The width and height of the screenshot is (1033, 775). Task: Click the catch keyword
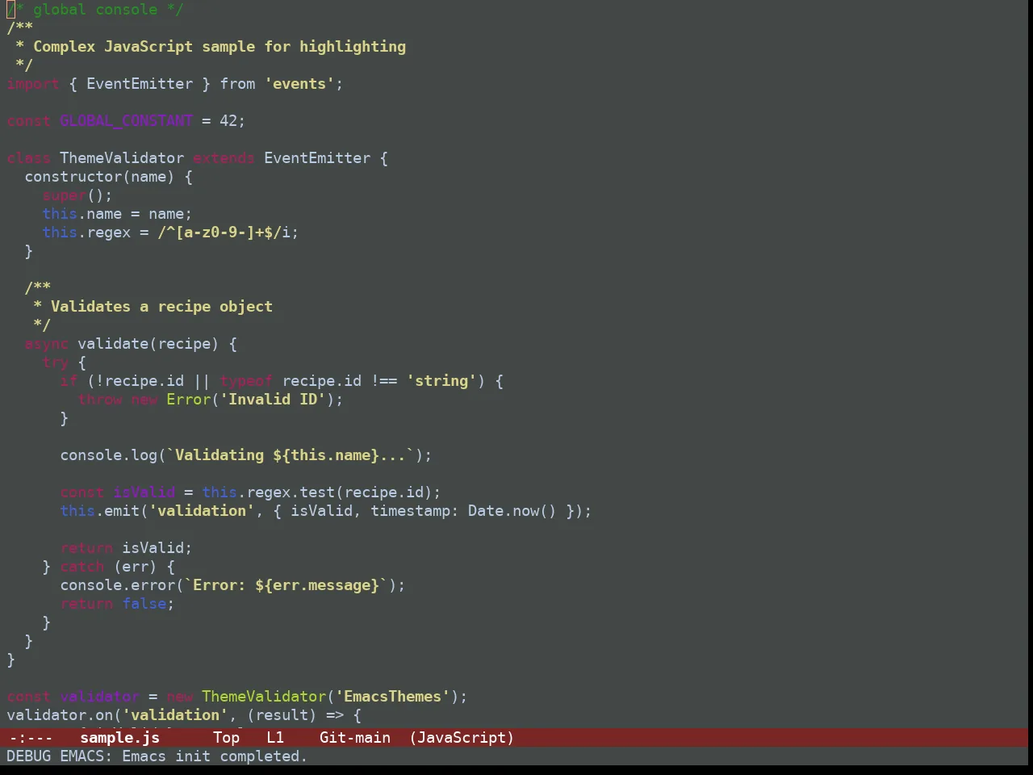click(x=82, y=567)
